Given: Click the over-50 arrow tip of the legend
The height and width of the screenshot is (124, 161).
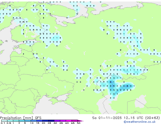Looking at the screenshot, I should tap(80, 121).
